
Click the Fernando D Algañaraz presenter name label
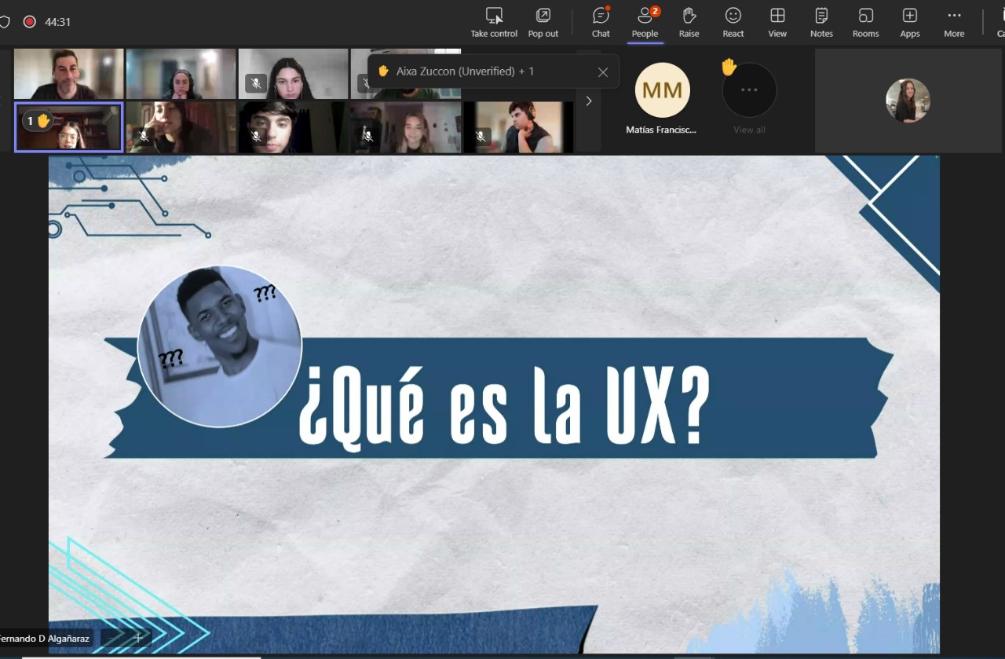tap(45, 639)
